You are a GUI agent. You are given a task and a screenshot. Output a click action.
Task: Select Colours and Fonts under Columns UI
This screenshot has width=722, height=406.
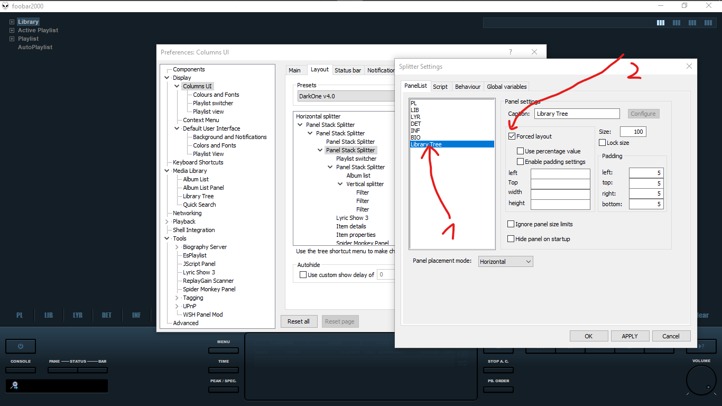[216, 95]
